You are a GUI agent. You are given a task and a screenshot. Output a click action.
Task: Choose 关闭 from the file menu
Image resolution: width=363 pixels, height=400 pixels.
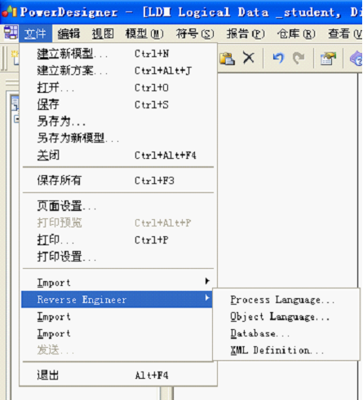118,156
